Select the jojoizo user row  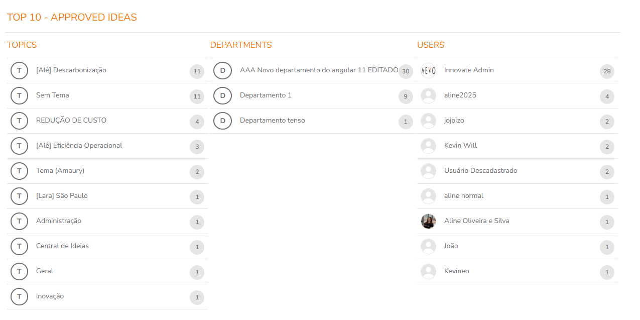(x=518, y=121)
